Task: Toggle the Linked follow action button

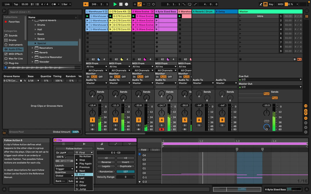Action: coord(64,161)
